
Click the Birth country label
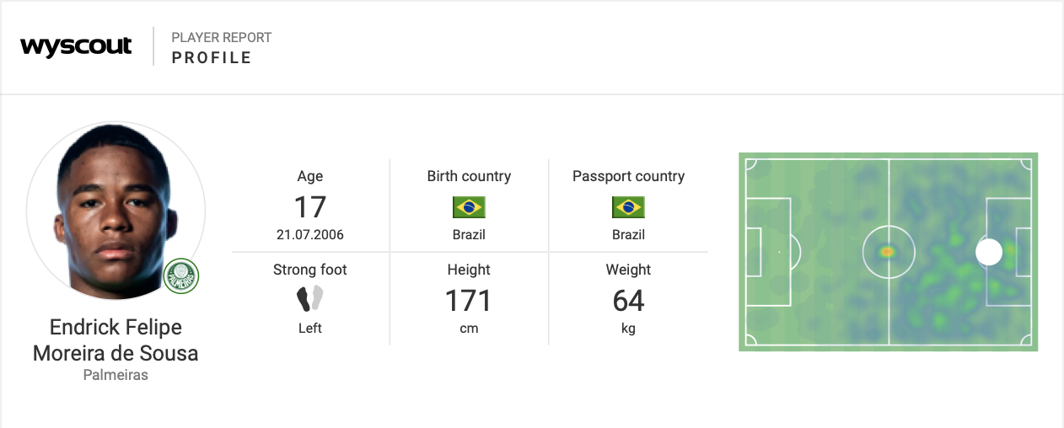coord(469,176)
